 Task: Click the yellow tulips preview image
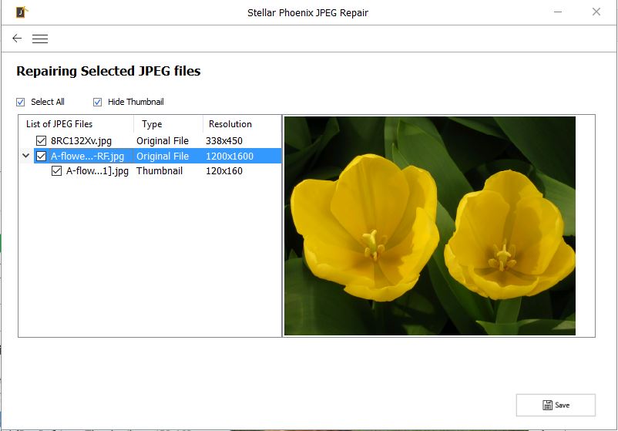coord(430,225)
